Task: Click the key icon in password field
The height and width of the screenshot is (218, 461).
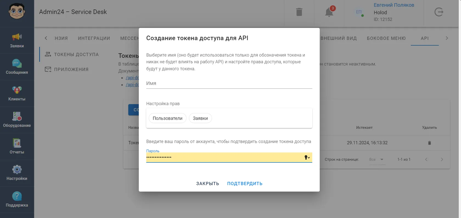Action: (x=307, y=157)
